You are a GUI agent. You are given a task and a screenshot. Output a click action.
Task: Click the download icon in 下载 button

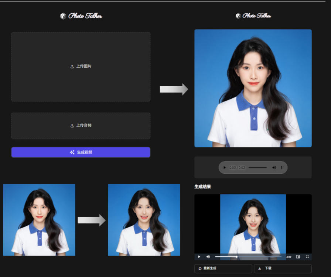pyautogui.click(x=260, y=268)
